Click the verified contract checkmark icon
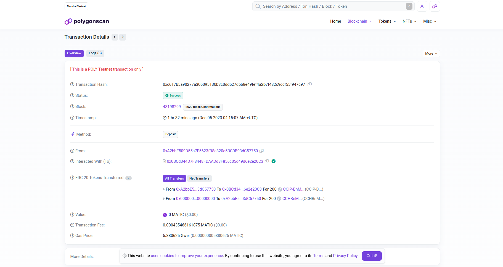 274,161
